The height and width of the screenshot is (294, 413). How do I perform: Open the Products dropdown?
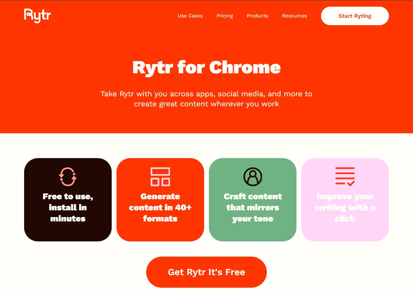pos(257,16)
